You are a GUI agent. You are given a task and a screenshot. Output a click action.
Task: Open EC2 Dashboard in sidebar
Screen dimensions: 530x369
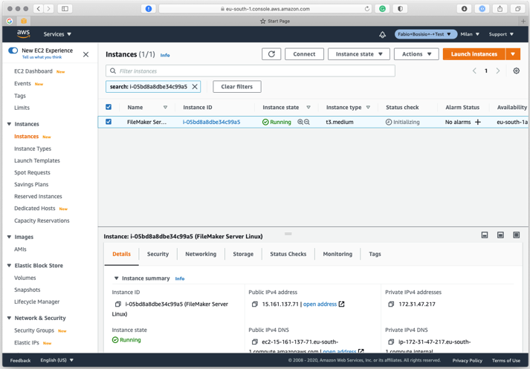33,71
